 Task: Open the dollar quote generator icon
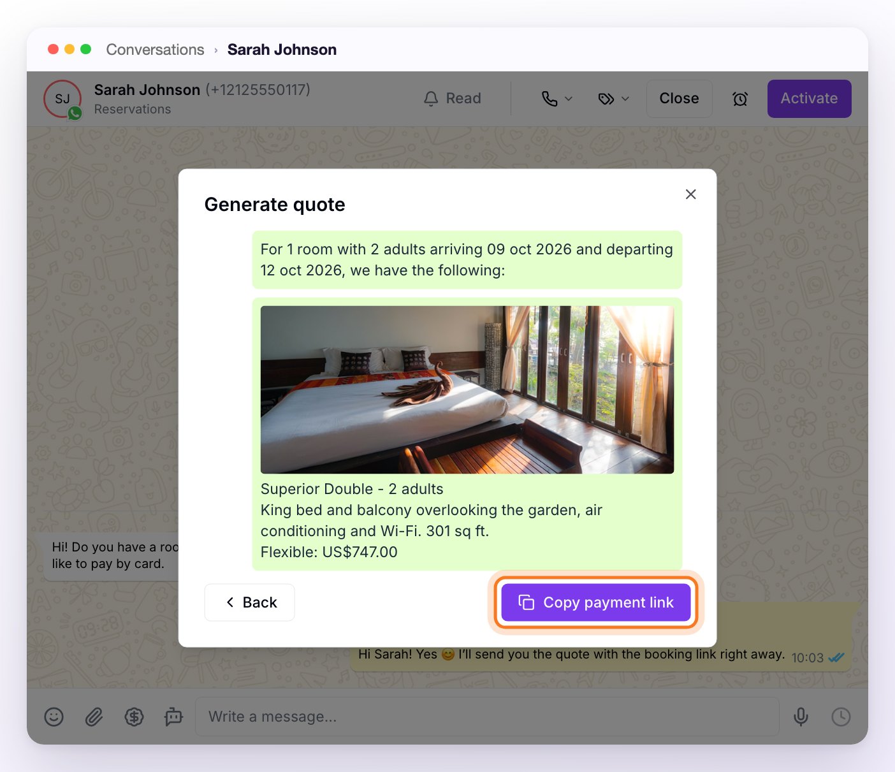pyautogui.click(x=134, y=717)
